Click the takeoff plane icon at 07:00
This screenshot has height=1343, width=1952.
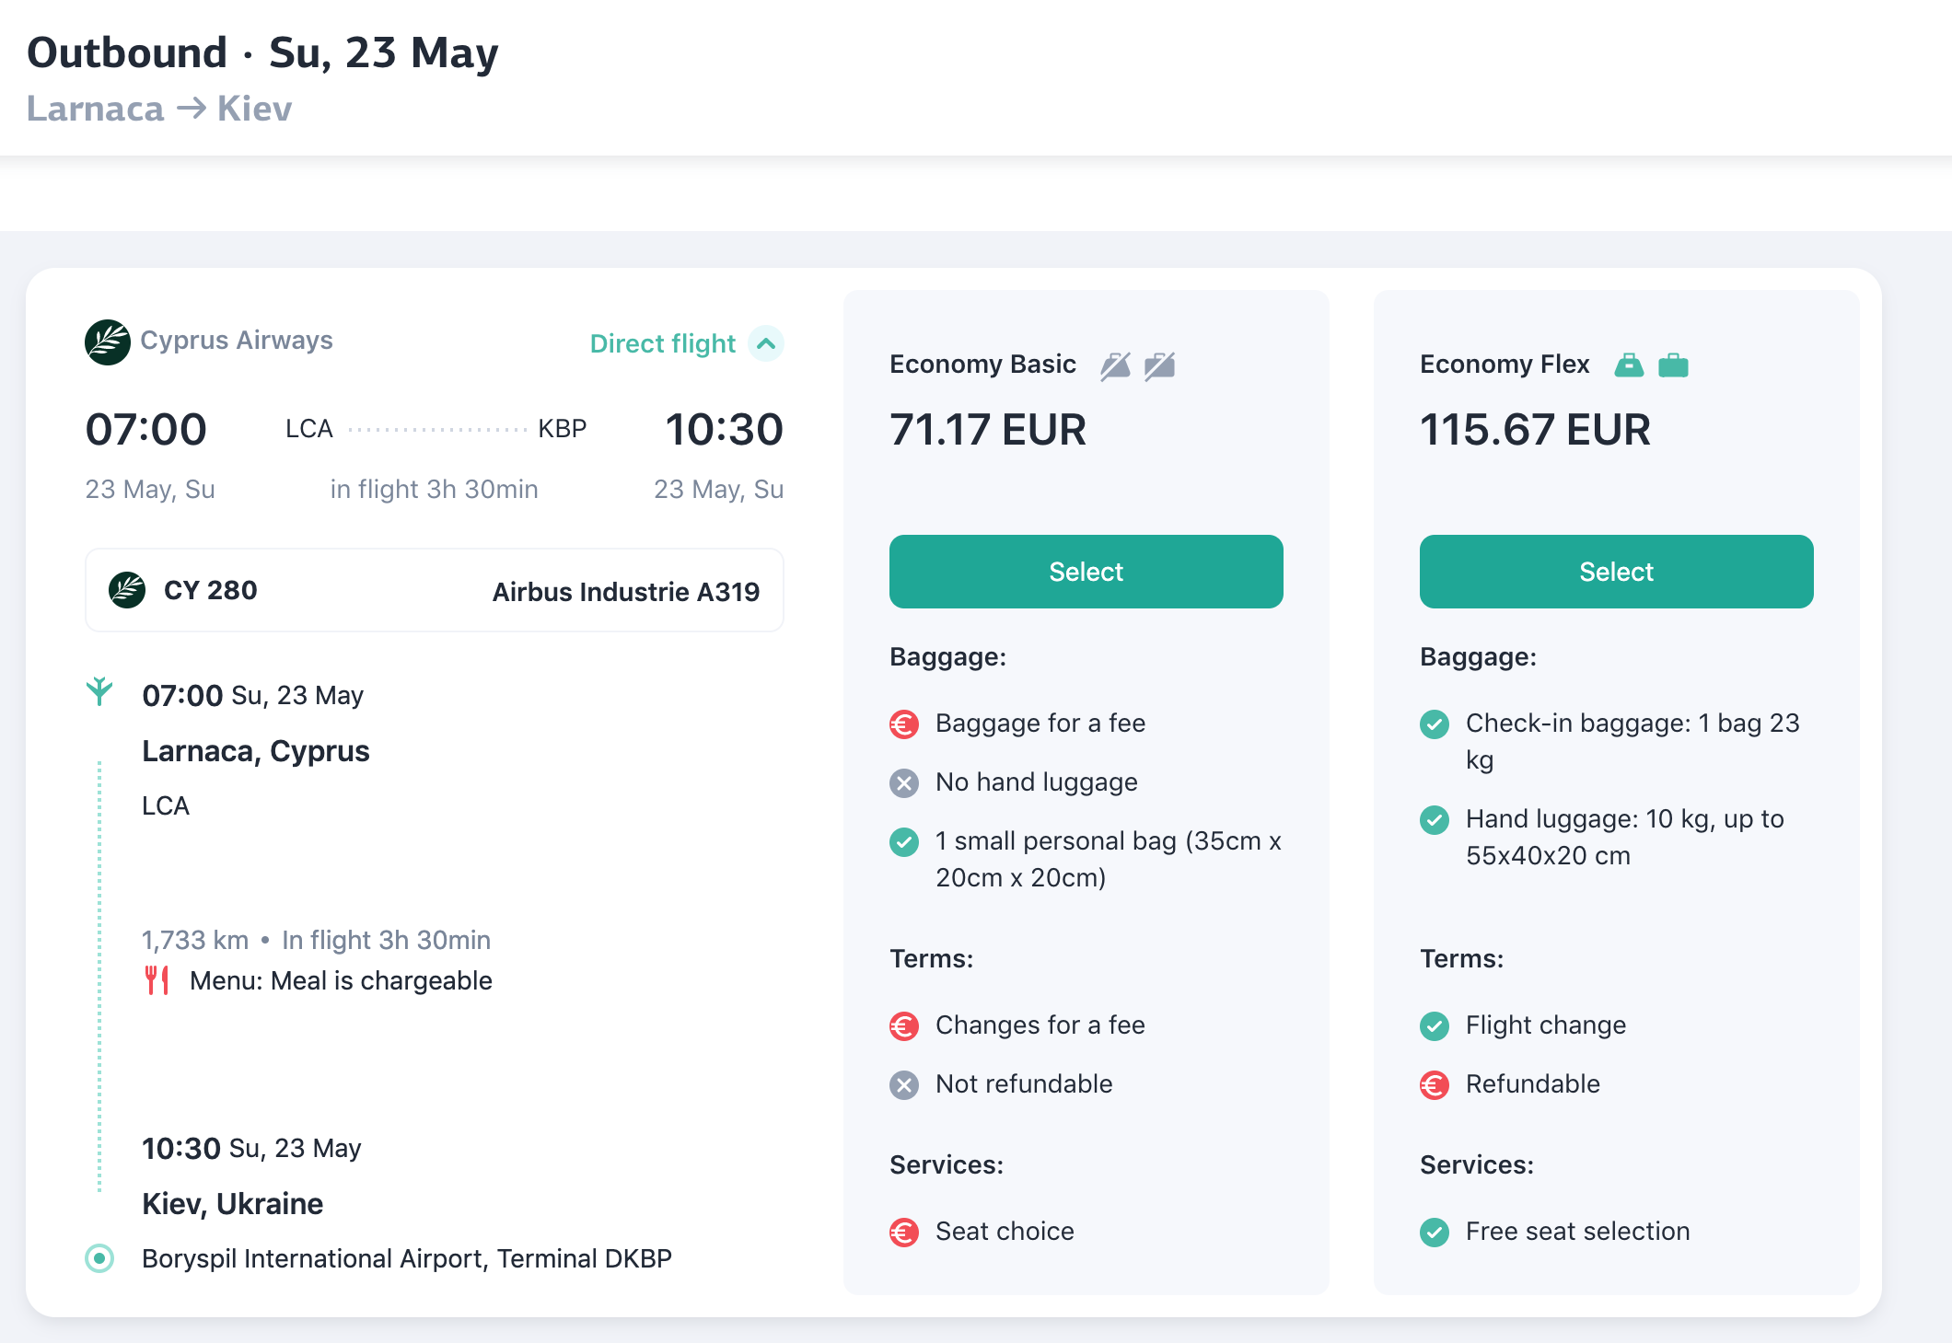pyautogui.click(x=99, y=690)
